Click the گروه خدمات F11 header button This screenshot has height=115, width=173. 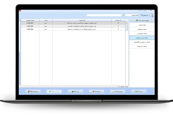[x=142, y=20]
